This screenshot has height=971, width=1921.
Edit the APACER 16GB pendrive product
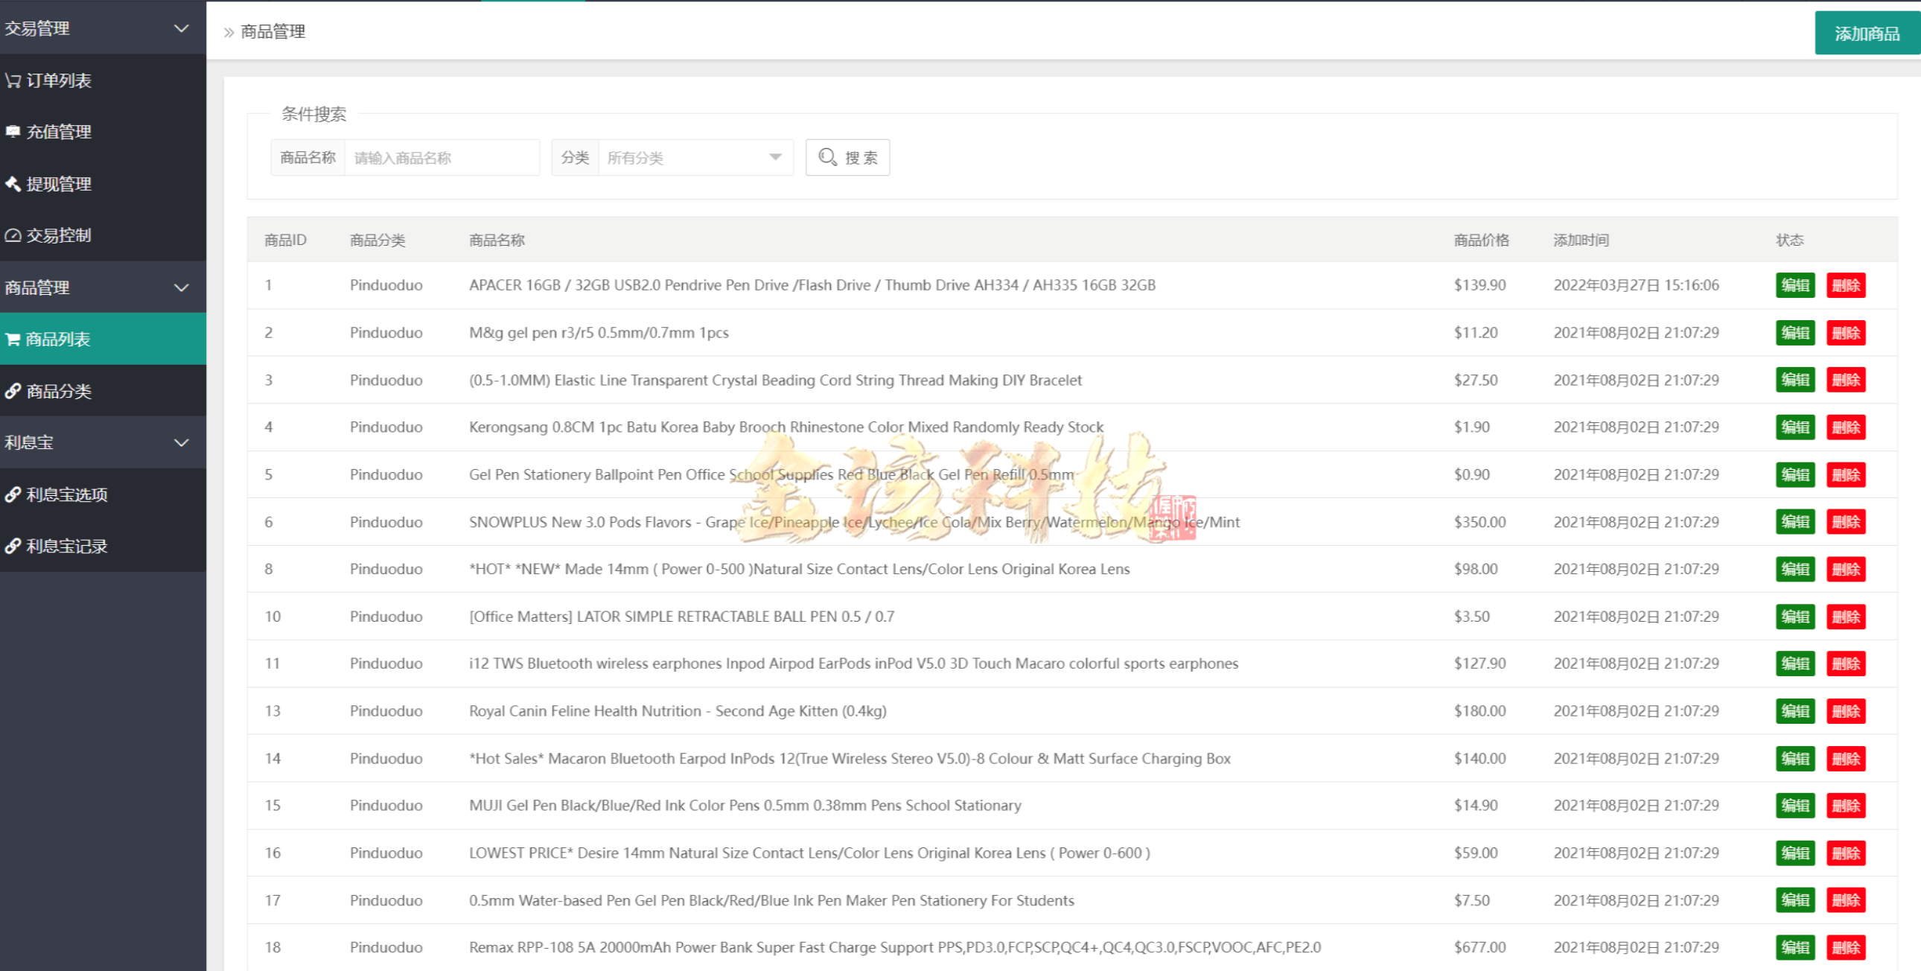tap(1794, 286)
